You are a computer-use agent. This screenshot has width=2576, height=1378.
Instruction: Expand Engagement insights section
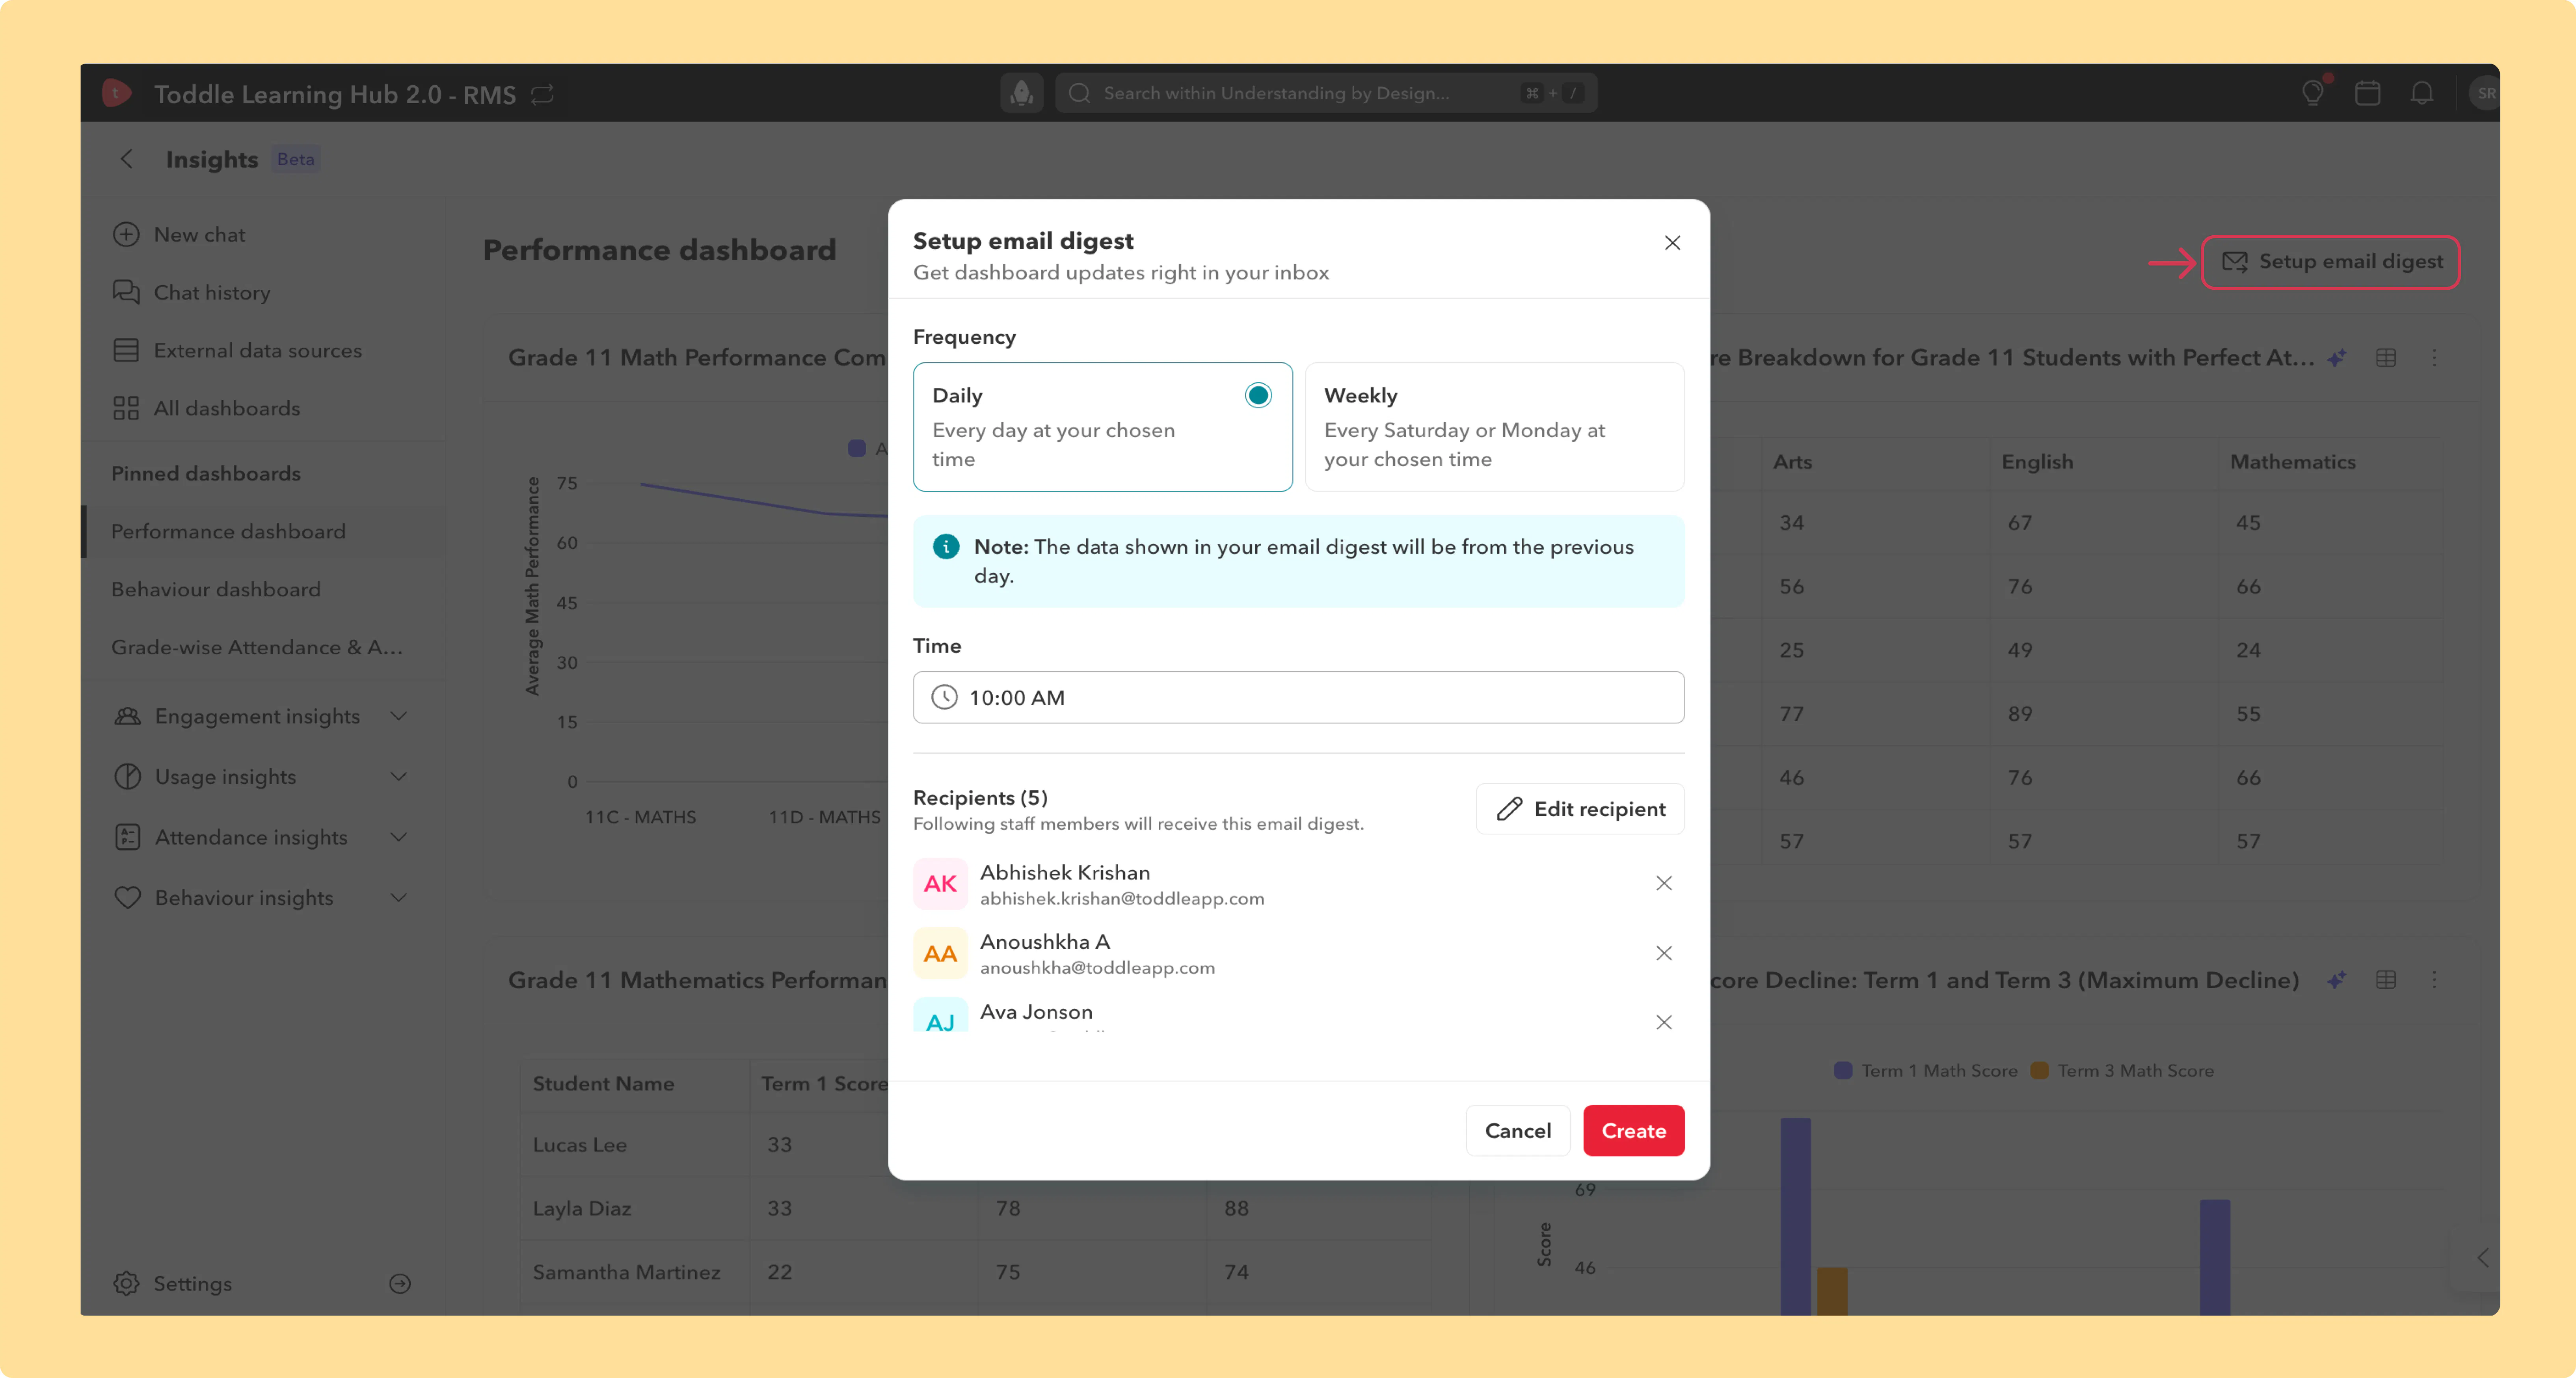coord(263,716)
